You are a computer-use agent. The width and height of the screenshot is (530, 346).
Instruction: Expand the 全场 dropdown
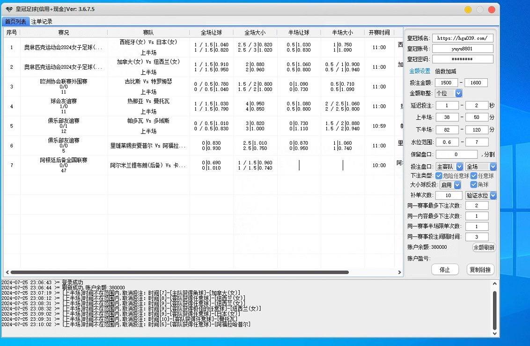coord(480,167)
